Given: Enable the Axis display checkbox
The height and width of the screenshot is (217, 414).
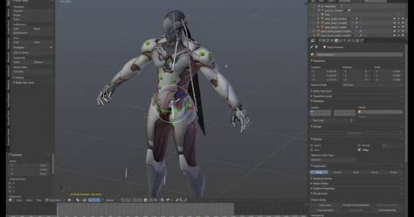Looking at the screenshot, I should tap(312, 150).
